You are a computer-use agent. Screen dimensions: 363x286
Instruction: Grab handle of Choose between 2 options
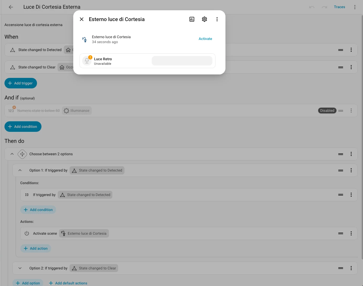[341, 154]
